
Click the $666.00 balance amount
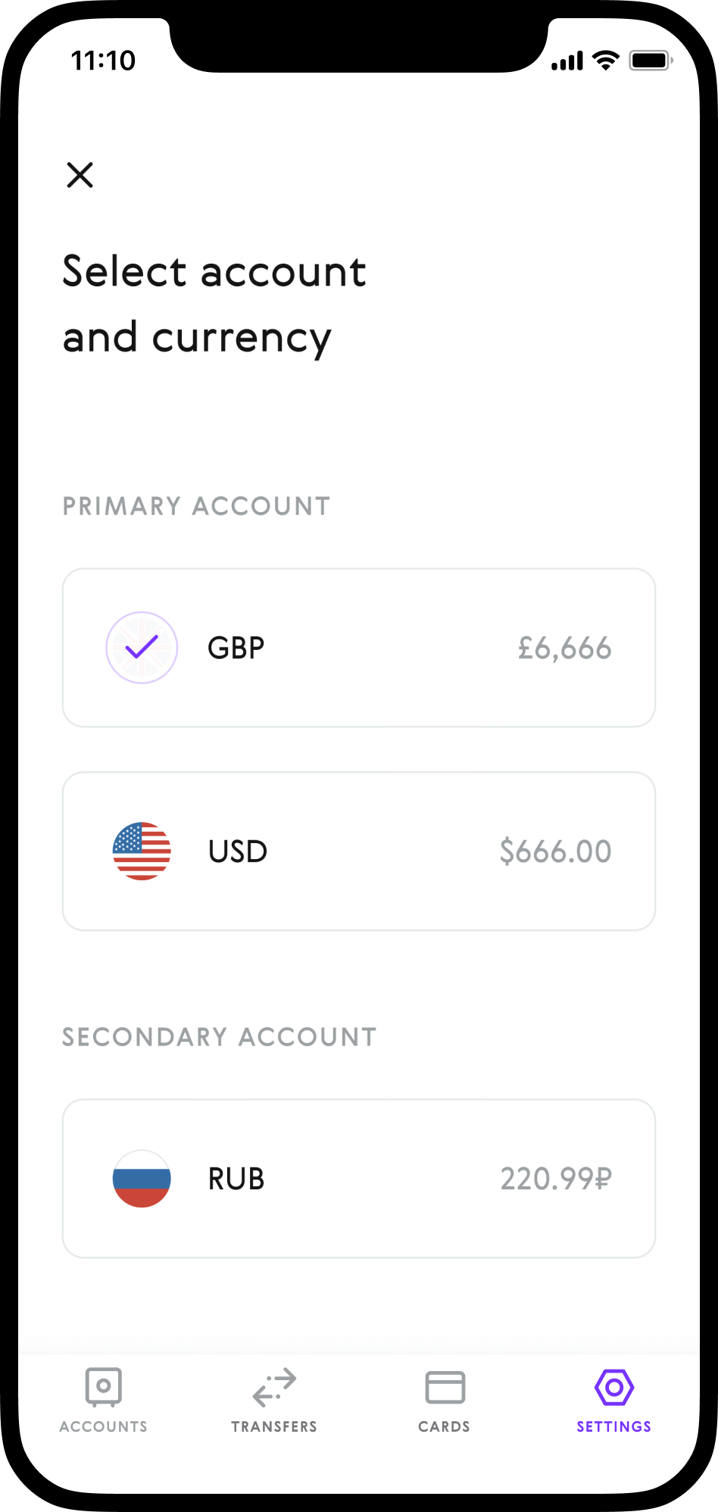pos(555,851)
